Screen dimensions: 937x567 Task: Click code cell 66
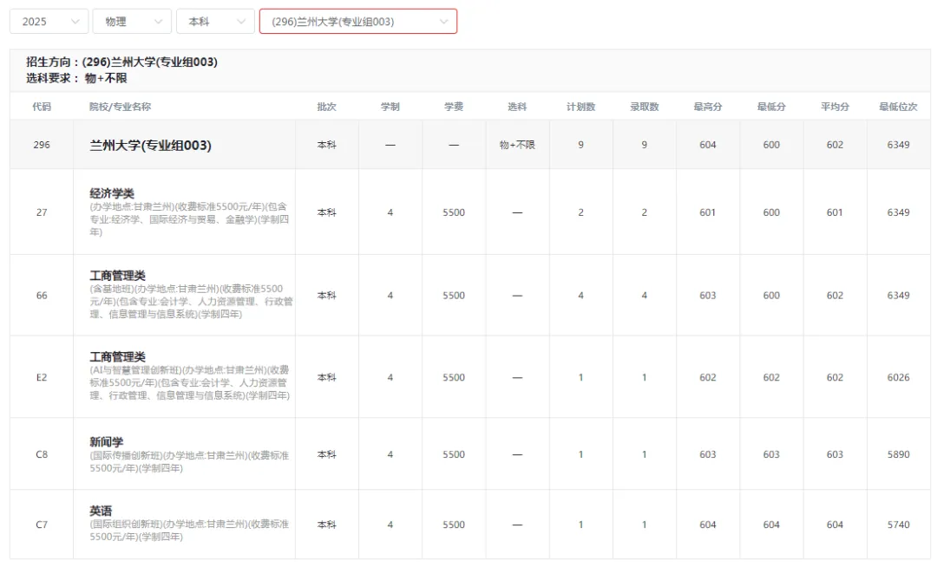[42, 296]
